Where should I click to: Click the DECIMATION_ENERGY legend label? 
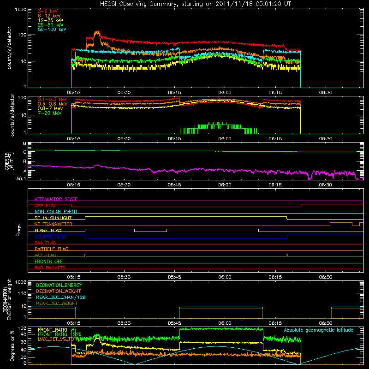(59, 285)
